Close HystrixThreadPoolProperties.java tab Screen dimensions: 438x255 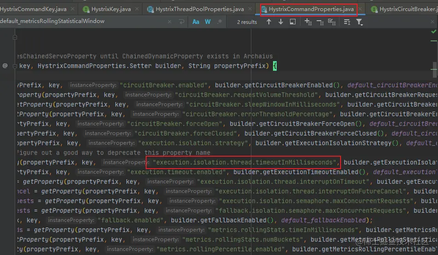(x=250, y=9)
